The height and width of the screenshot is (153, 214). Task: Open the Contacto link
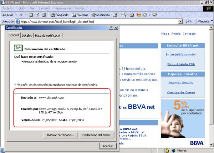click(x=189, y=34)
